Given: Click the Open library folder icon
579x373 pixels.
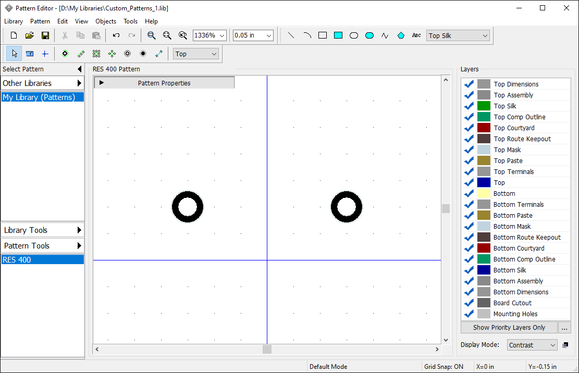Looking at the screenshot, I should (30, 35).
